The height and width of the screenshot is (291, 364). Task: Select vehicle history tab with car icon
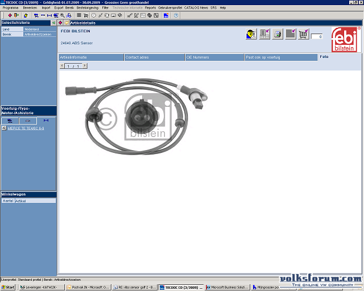pyautogui.click(x=10, y=120)
